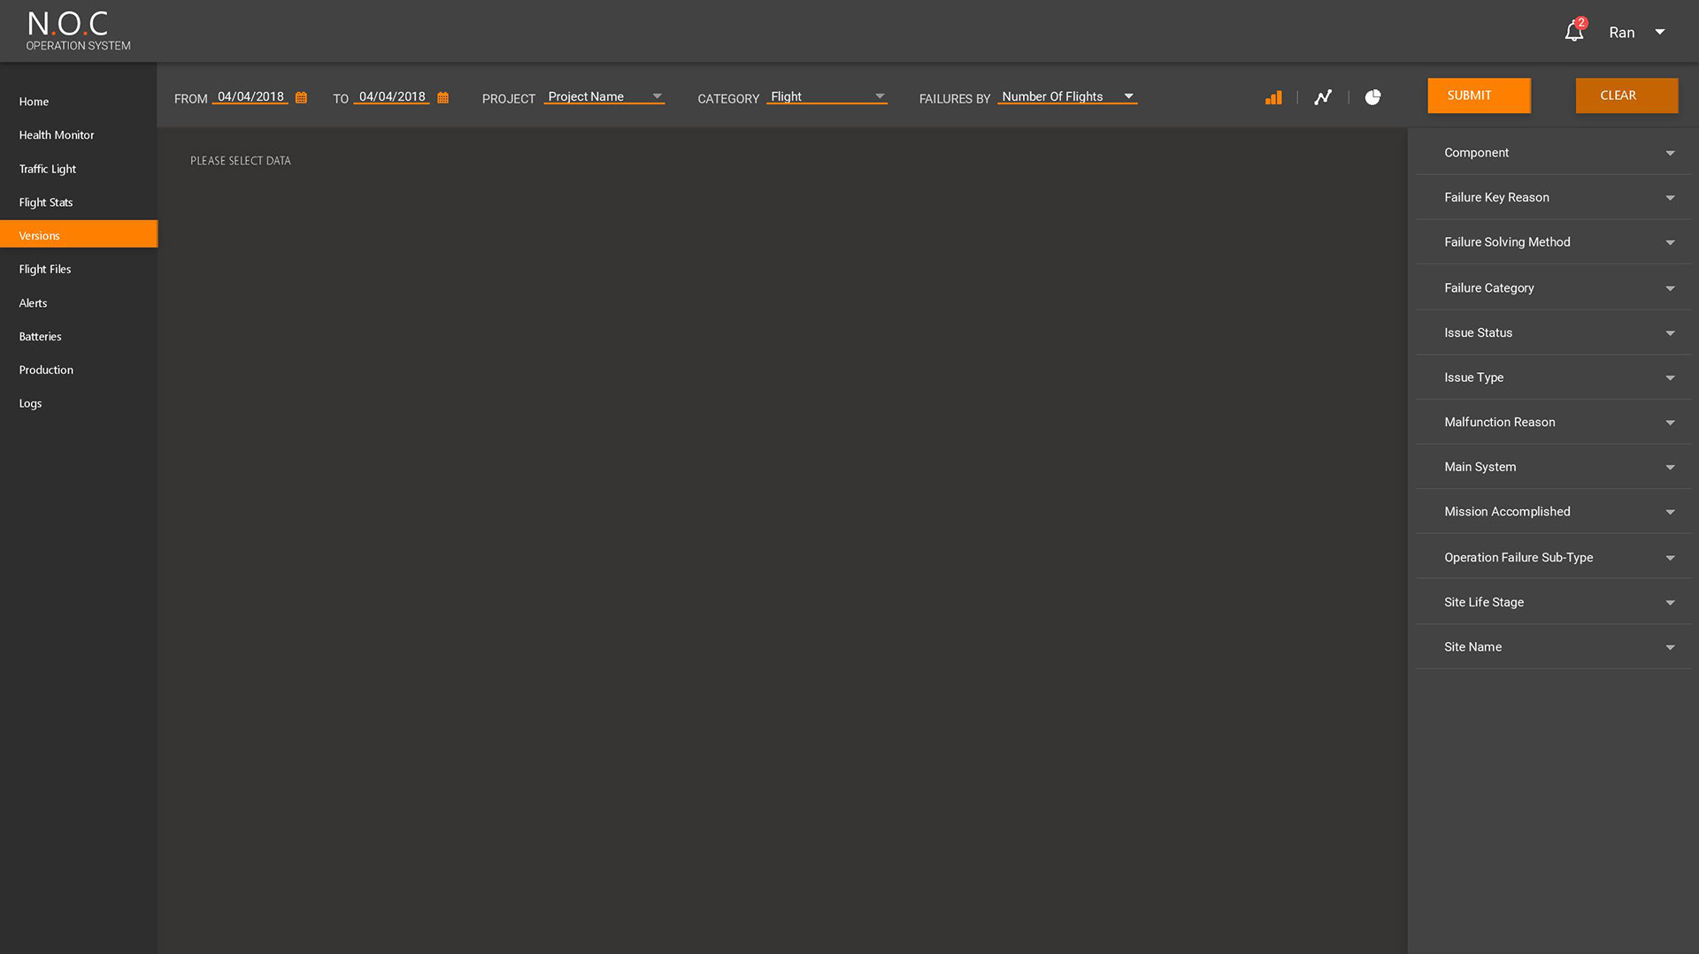The image size is (1699, 954).
Task: Click the CLEAR button
Action: tap(1626, 95)
